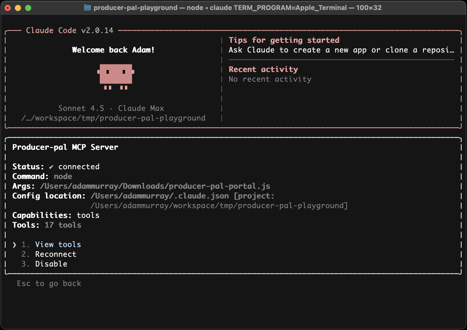Image resolution: width=467 pixels, height=330 pixels.
Task: Click the Claude Code v2.0.14 title
Action: [69, 30]
